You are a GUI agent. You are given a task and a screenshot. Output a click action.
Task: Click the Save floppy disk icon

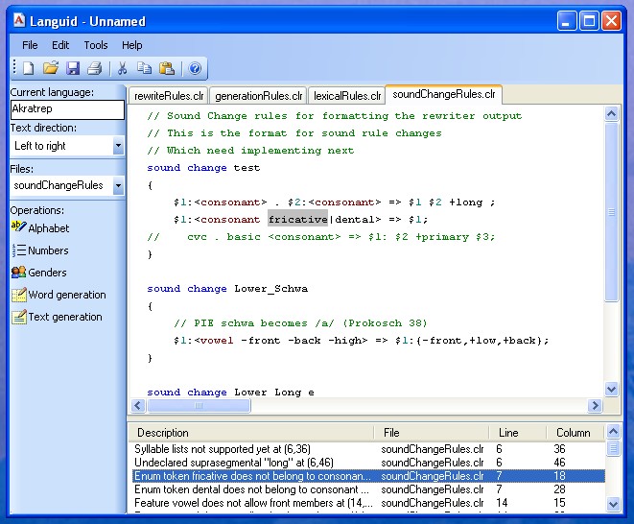[x=73, y=68]
